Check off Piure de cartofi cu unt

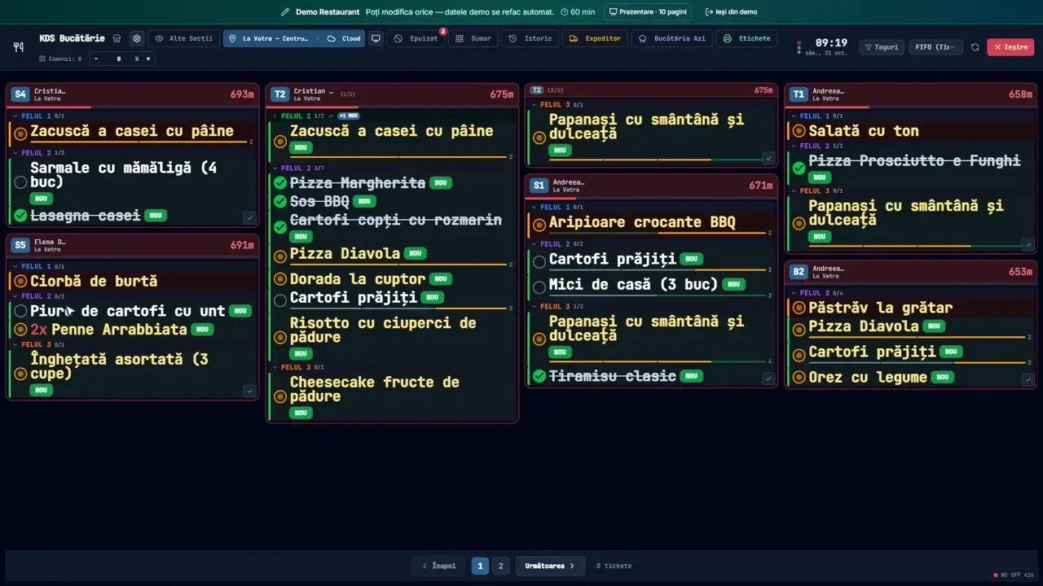tap(20, 311)
